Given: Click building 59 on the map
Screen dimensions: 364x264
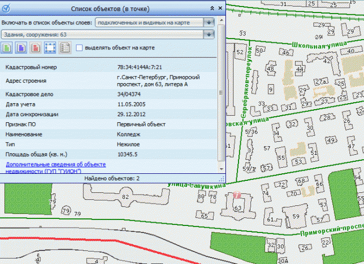Looking at the screenshot, I should click(296, 216).
